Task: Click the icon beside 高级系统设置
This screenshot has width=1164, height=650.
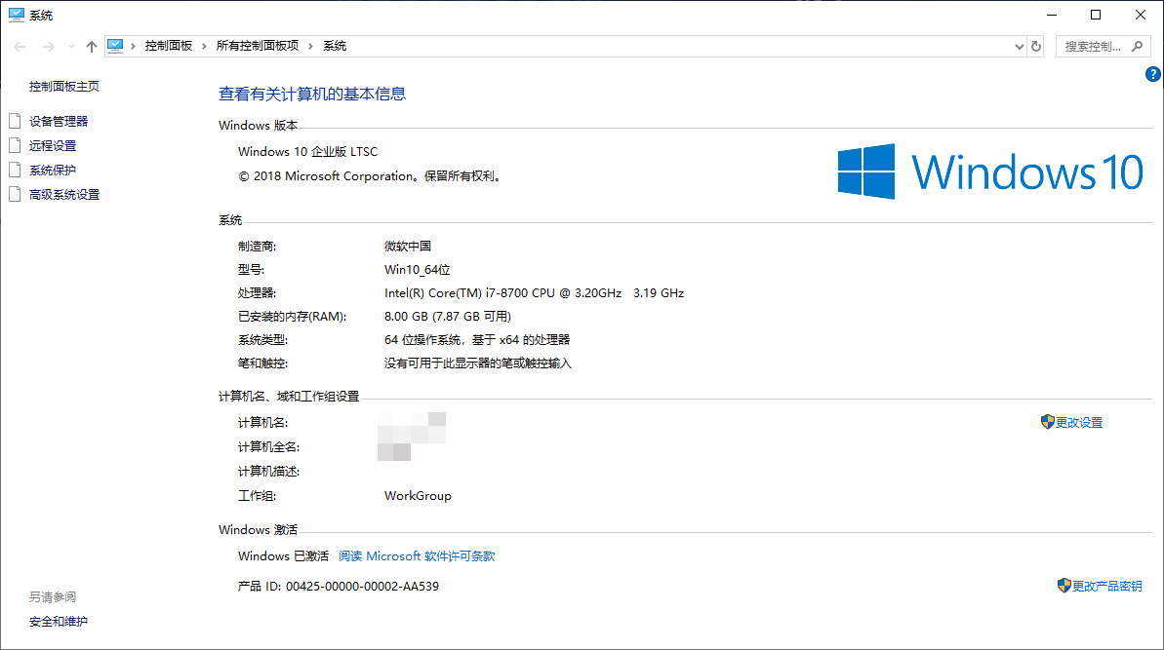Action: pos(15,194)
